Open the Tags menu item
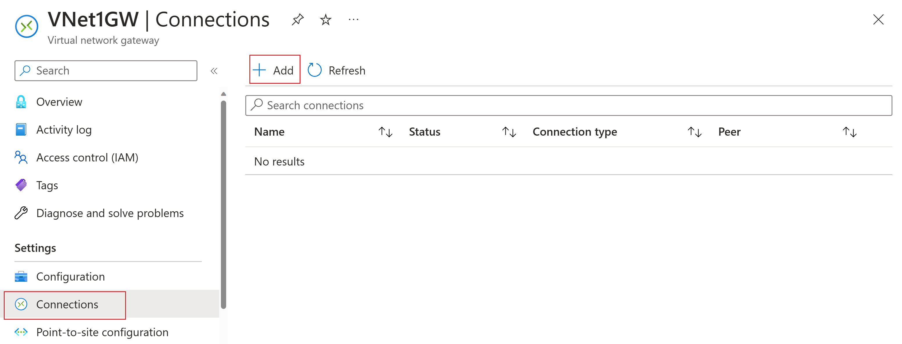Viewport: 902px width, 344px height. 47,185
